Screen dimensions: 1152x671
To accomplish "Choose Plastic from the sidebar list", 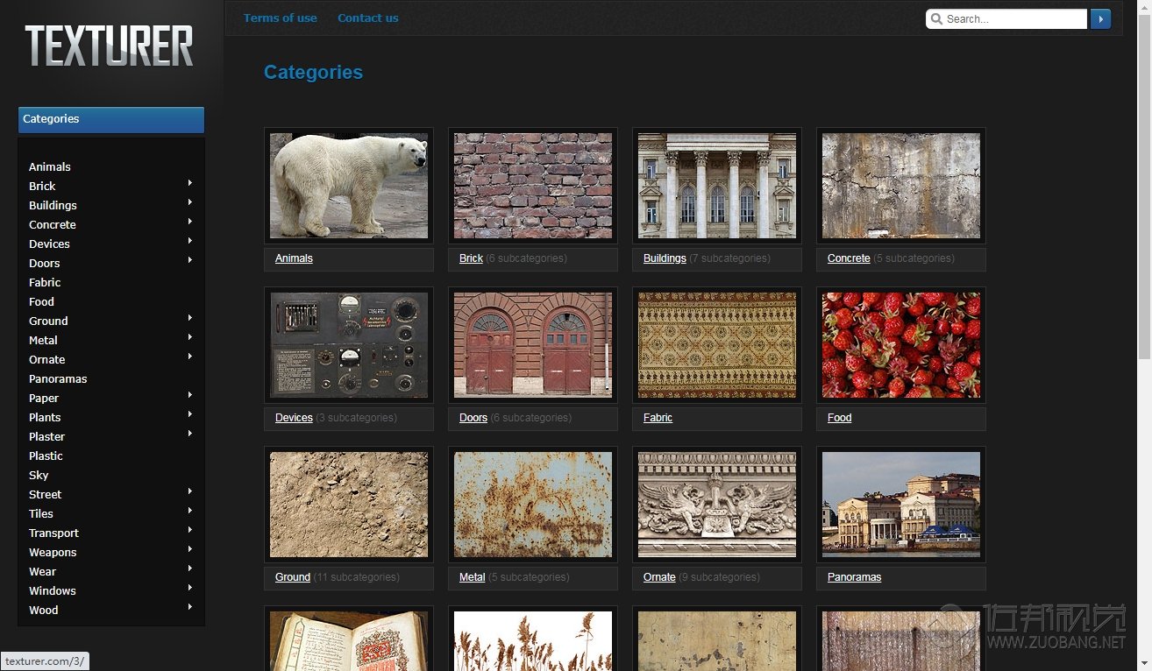I will click(46, 456).
